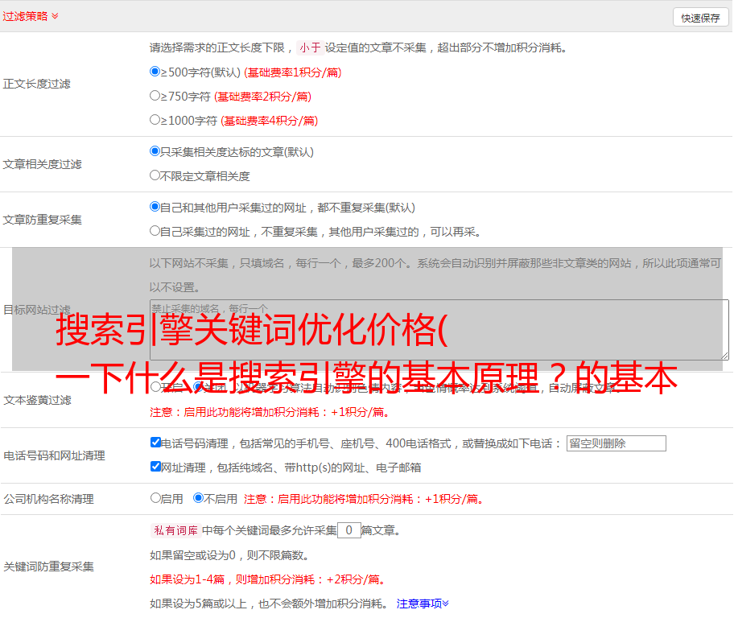Click the 私有词库 highlighted label
This screenshot has width=734, height=618.
(175, 530)
